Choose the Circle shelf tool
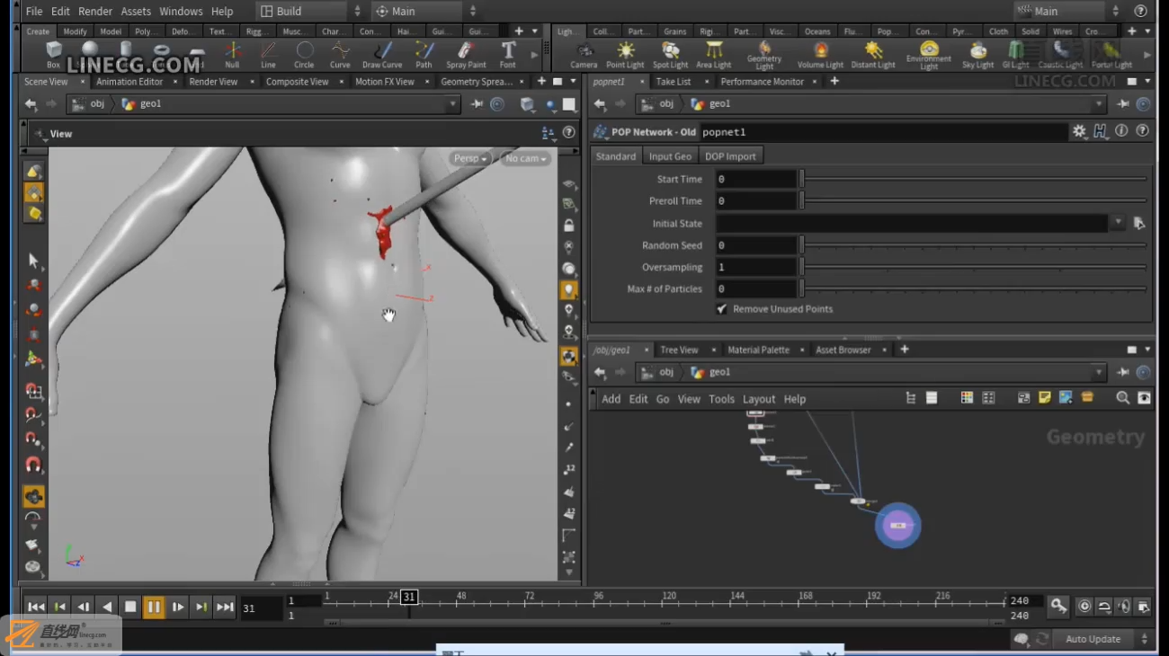The width and height of the screenshot is (1169, 656). (305, 54)
